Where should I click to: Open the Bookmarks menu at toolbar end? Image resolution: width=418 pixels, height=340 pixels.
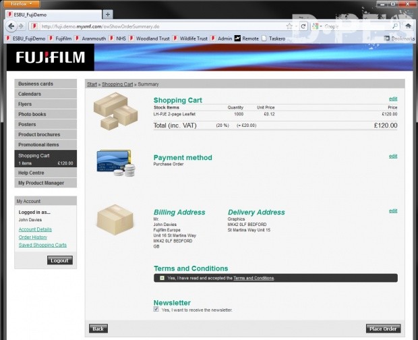click(x=399, y=38)
